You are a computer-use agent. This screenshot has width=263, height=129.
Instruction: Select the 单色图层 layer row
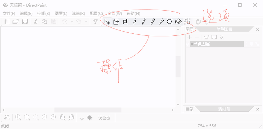point(217,44)
